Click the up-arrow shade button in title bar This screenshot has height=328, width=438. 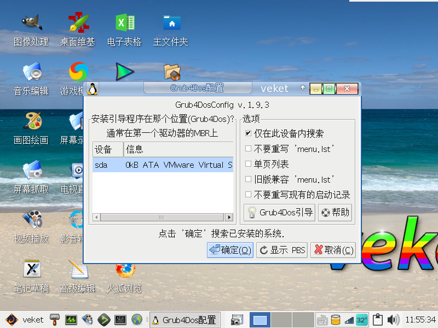tap(303, 87)
